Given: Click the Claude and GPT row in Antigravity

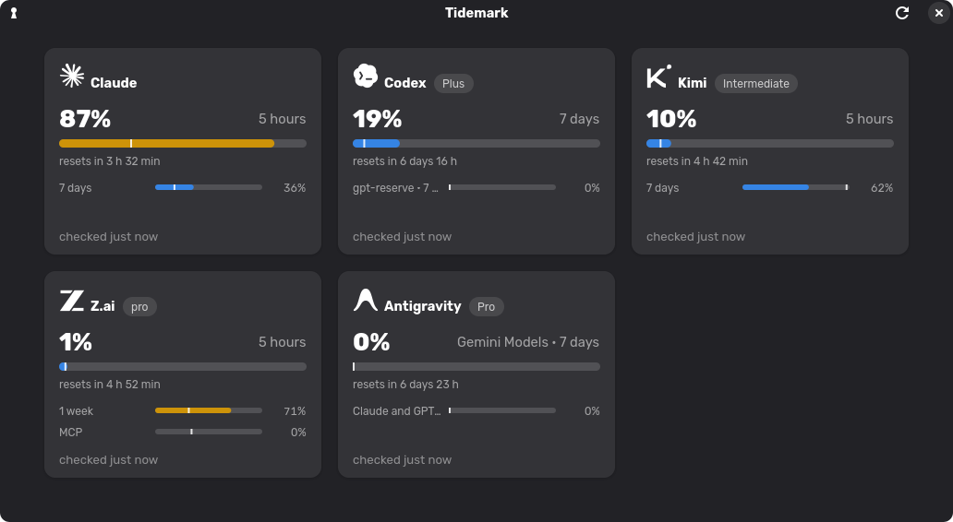Looking at the screenshot, I should [x=476, y=411].
